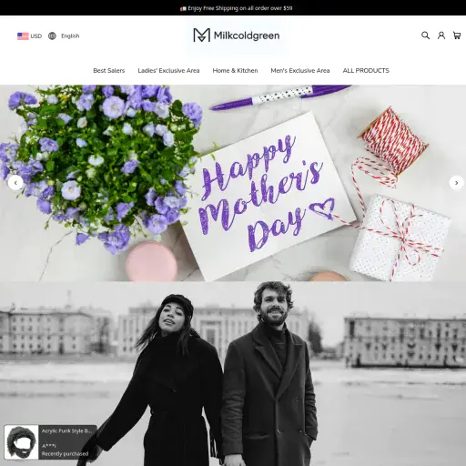Open the Best Salers menu
Image resolution: width=466 pixels, height=466 pixels.
click(109, 71)
